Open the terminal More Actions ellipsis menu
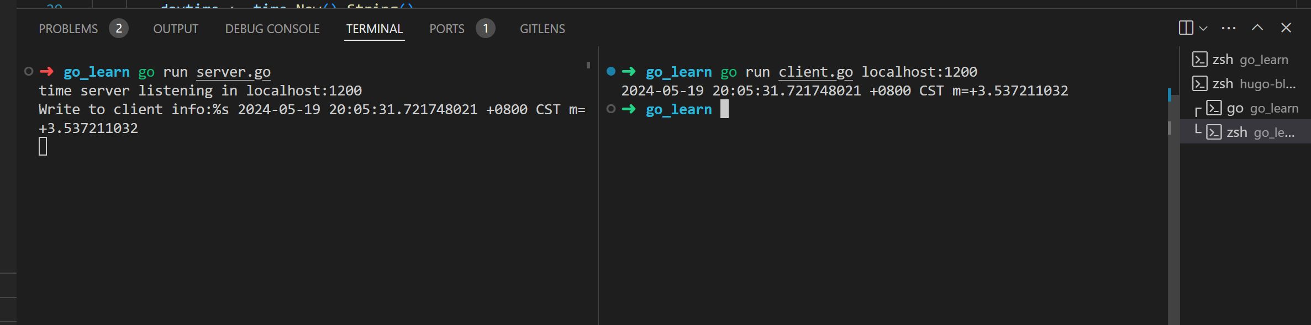Image resolution: width=1311 pixels, height=325 pixels. (1229, 28)
